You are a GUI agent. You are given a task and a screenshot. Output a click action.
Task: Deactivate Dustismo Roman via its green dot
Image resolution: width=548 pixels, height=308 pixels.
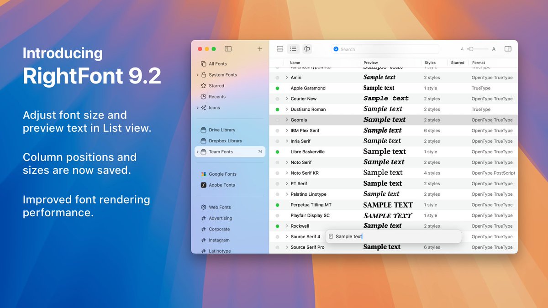pyautogui.click(x=277, y=110)
